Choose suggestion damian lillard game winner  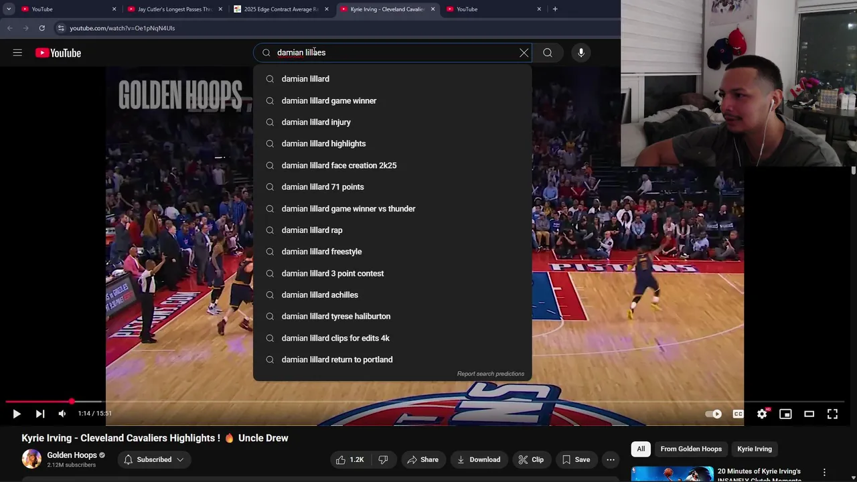coord(392,100)
